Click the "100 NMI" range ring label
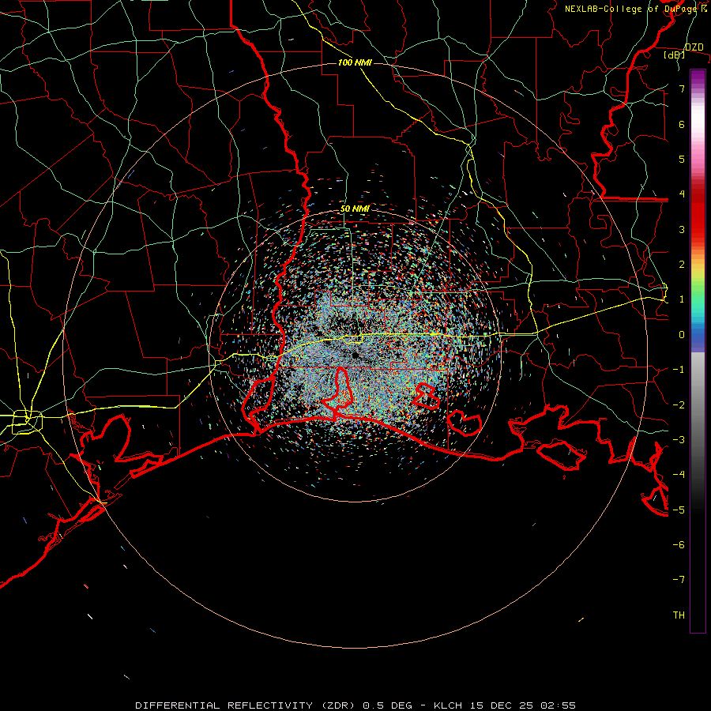Viewport: 711px width, 711px height. (x=355, y=62)
